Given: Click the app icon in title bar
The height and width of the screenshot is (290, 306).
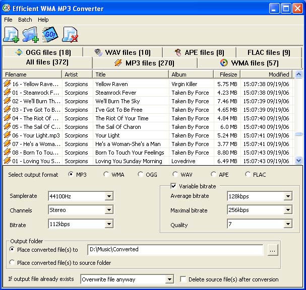Looking at the screenshot, I should pyautogui.click(x=6, y=8).
